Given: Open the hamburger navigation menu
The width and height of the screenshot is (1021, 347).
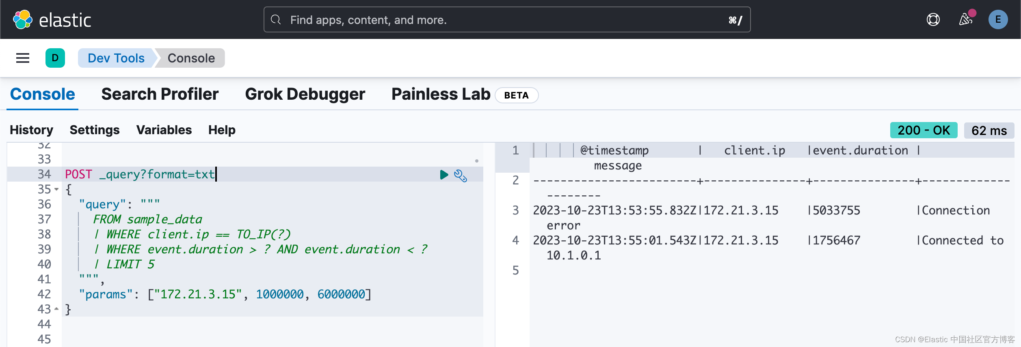Looking at the screenshot, I should (x=23, y=58).
